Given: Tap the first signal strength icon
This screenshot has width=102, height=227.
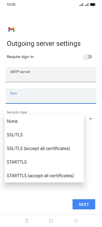Looking at the screenshot, I should [x=81, y=5].
